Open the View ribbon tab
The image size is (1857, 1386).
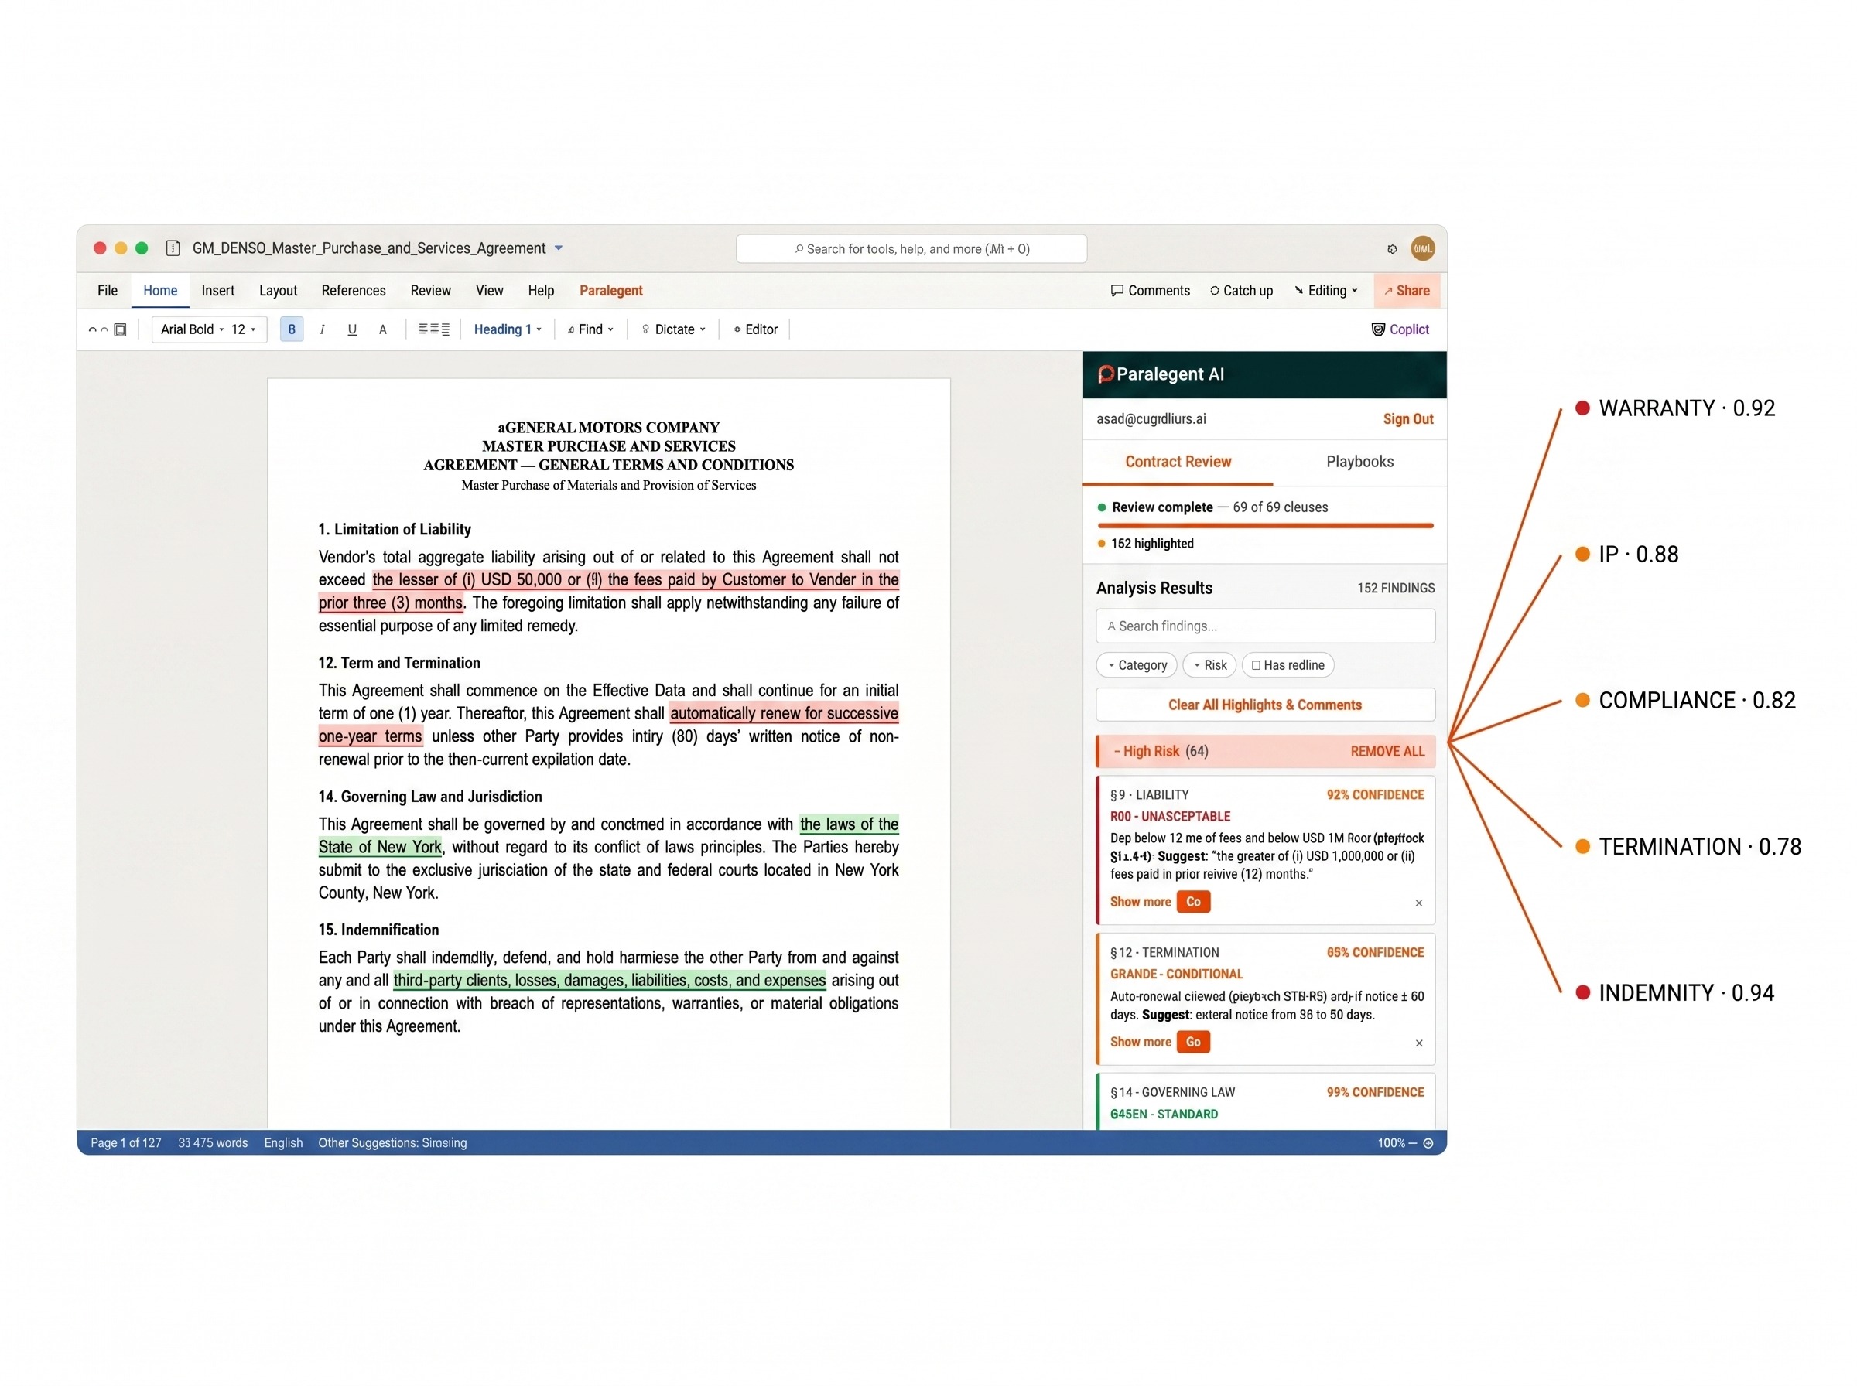[489, 290]
